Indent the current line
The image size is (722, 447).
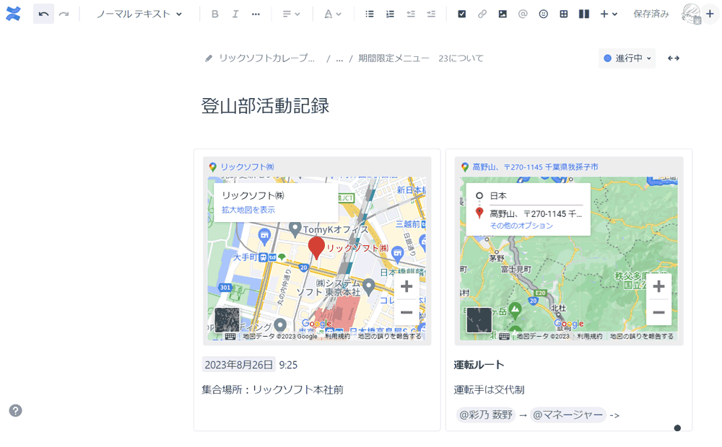431,14
